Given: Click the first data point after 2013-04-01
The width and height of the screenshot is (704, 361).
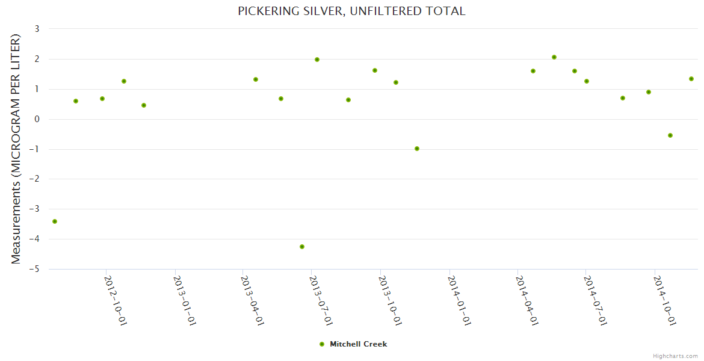Looking at the screenshot, I should click(256, 79).
